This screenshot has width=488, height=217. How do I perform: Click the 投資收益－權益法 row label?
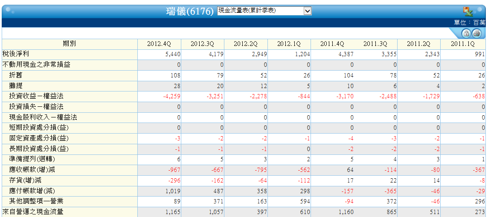(36, 96)
